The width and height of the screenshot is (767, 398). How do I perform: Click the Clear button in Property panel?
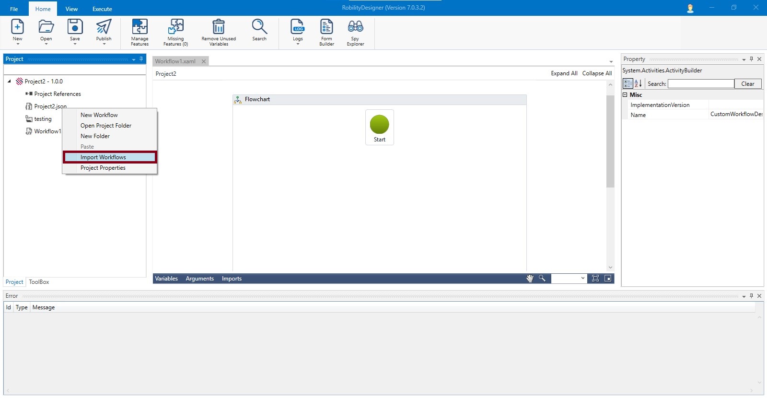click(747, 84)
